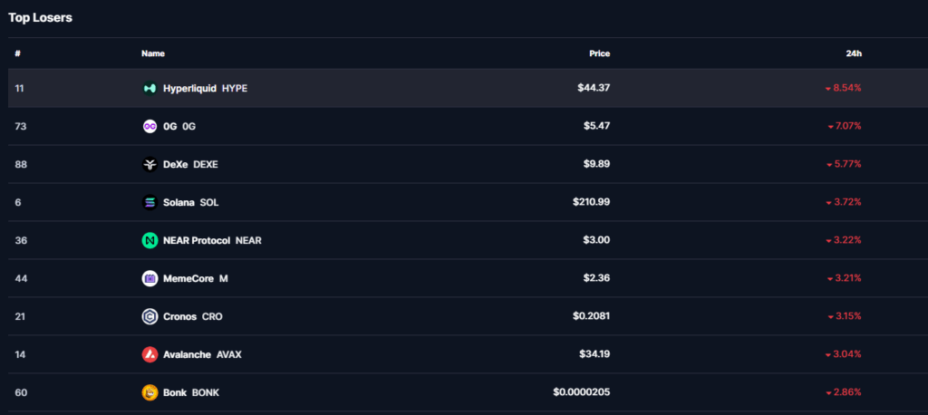The width and height of the screenshot is (928, 415).
Task: Click the DeXe coin logo icon
Action: [x=150, y=164]
